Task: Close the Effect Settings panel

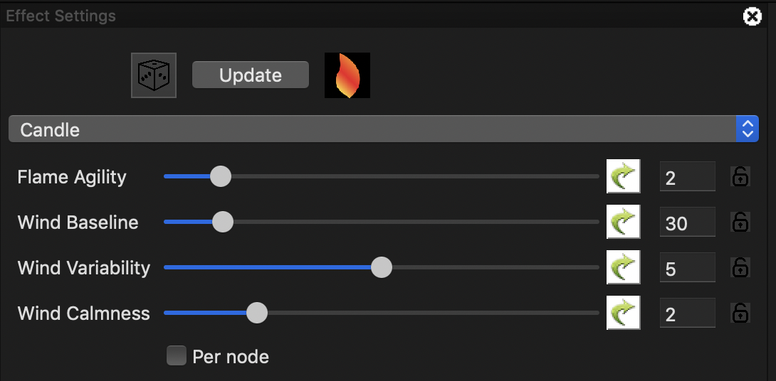Action: 752,16
